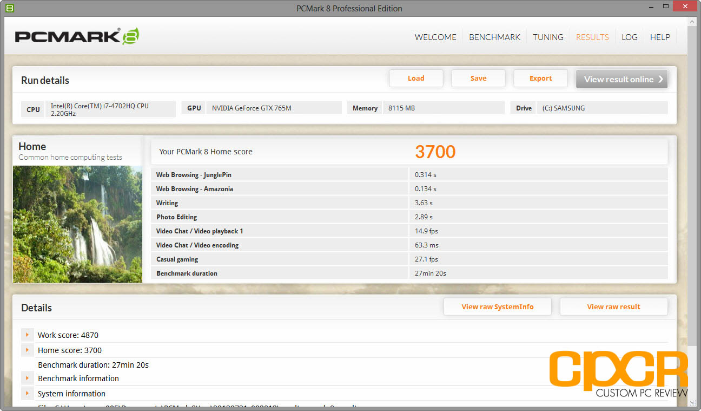Click Video Chat / Video encoding row
Viewport: 701px width, 411px height.
pyautogui.click(x=409, y=245)
